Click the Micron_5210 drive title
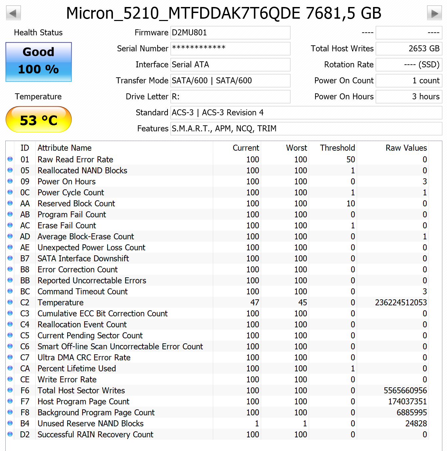Screen dimensions: 447x451 pos(223,13)
